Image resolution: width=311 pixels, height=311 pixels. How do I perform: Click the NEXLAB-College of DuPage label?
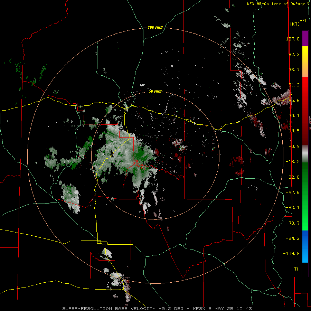[x=277, y=4]
